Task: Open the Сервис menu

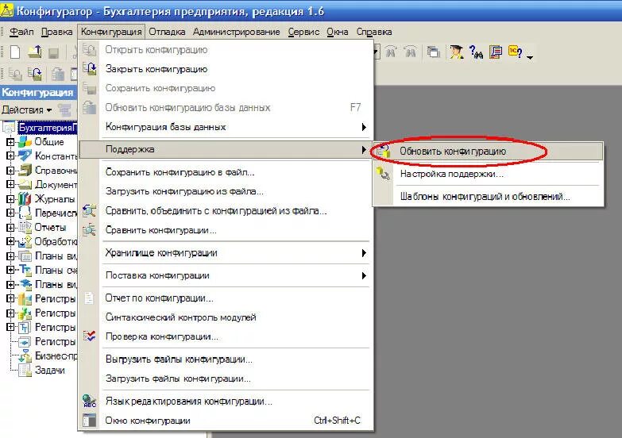Action: point(303,32)
